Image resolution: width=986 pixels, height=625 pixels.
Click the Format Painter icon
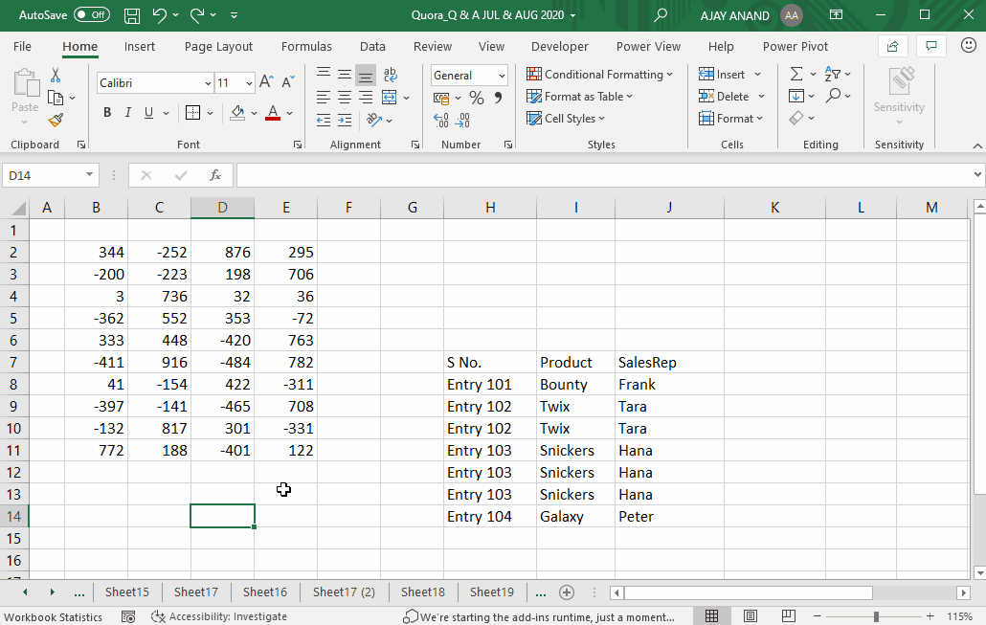click(56, 120)
